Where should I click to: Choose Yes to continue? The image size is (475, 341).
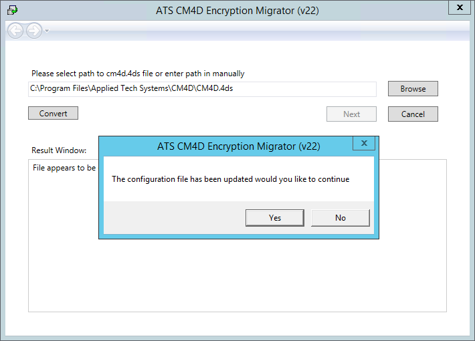[x=275, y=217]
